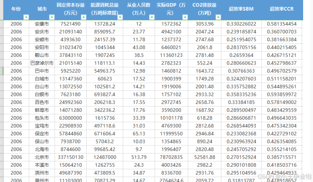This screenshot has width=313, height=182.
Task: Select CO2 emission value 52581.88
Action: [x=205, y=157]
